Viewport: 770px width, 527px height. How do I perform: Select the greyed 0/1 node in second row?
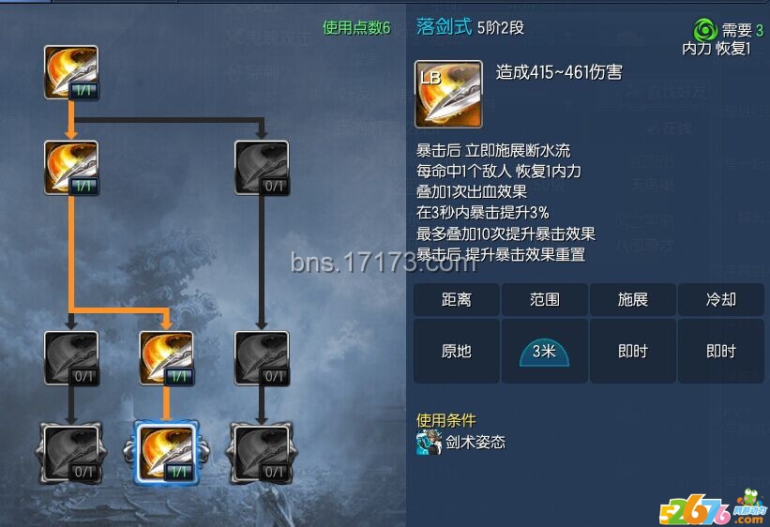(x=262, y=168)
